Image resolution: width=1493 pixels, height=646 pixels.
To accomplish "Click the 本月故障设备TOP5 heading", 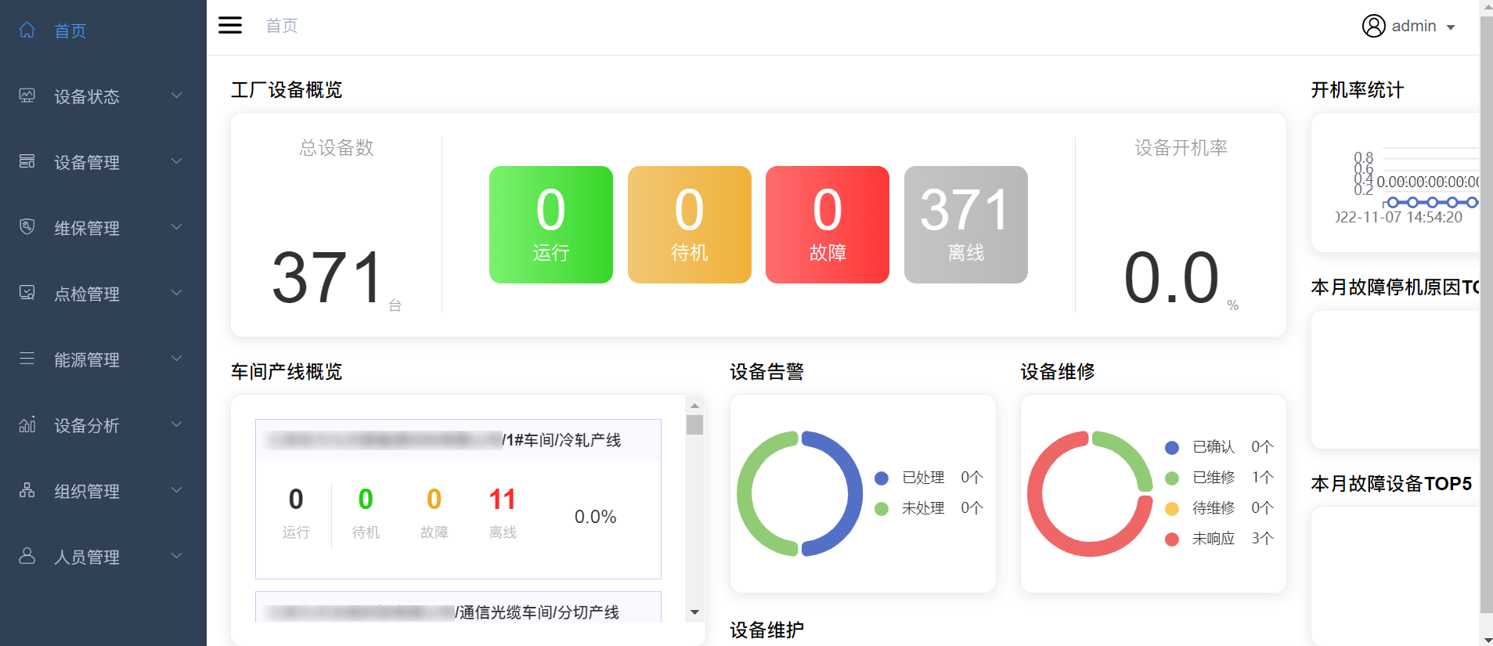I will click(1391, 484).
